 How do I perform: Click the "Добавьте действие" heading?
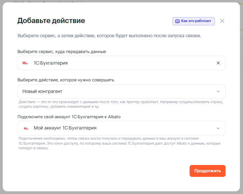click(51, 21)
